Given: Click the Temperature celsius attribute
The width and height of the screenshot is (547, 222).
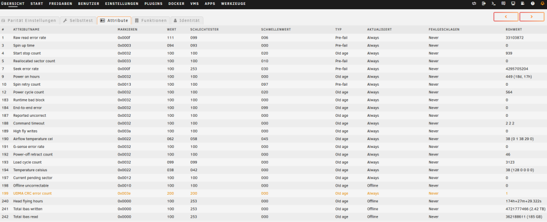Looking at the screenshot, I should pos(30,170).
